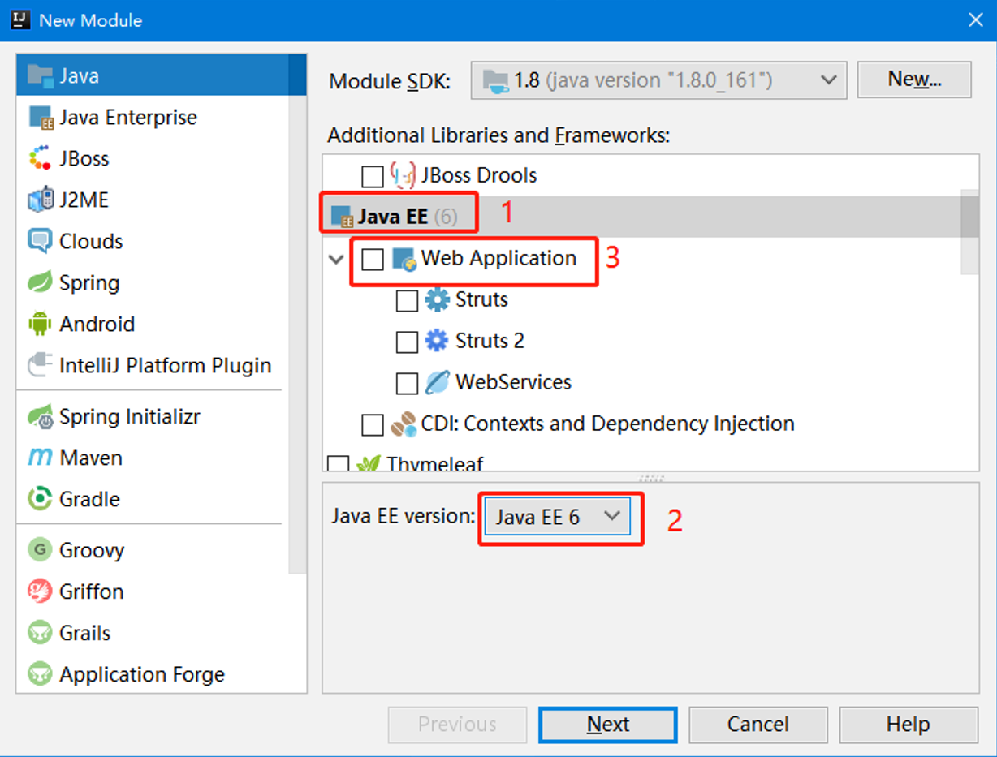Choose Maven from module type list
Viewport: 997px width, 757px height.
pos(153,458)
